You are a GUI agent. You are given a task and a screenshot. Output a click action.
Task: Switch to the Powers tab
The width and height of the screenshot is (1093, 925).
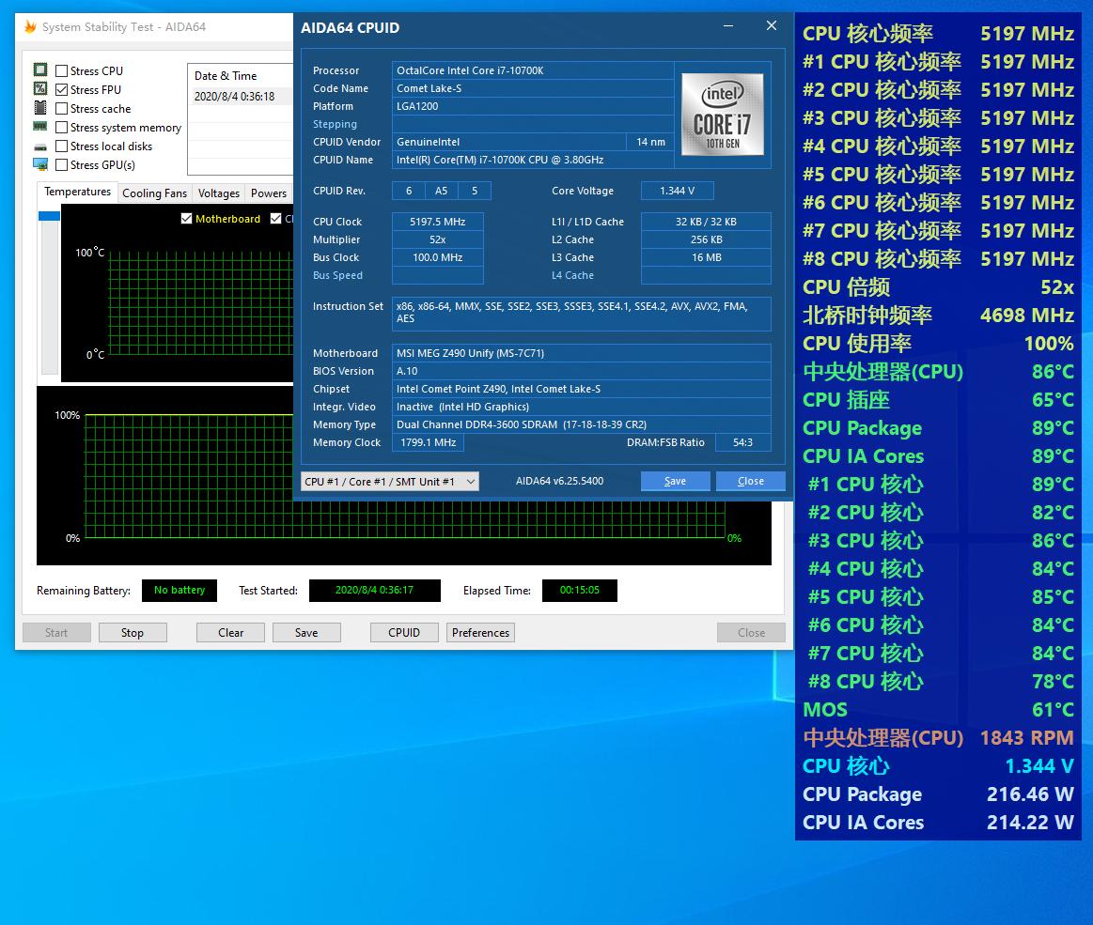pos(269,193)
